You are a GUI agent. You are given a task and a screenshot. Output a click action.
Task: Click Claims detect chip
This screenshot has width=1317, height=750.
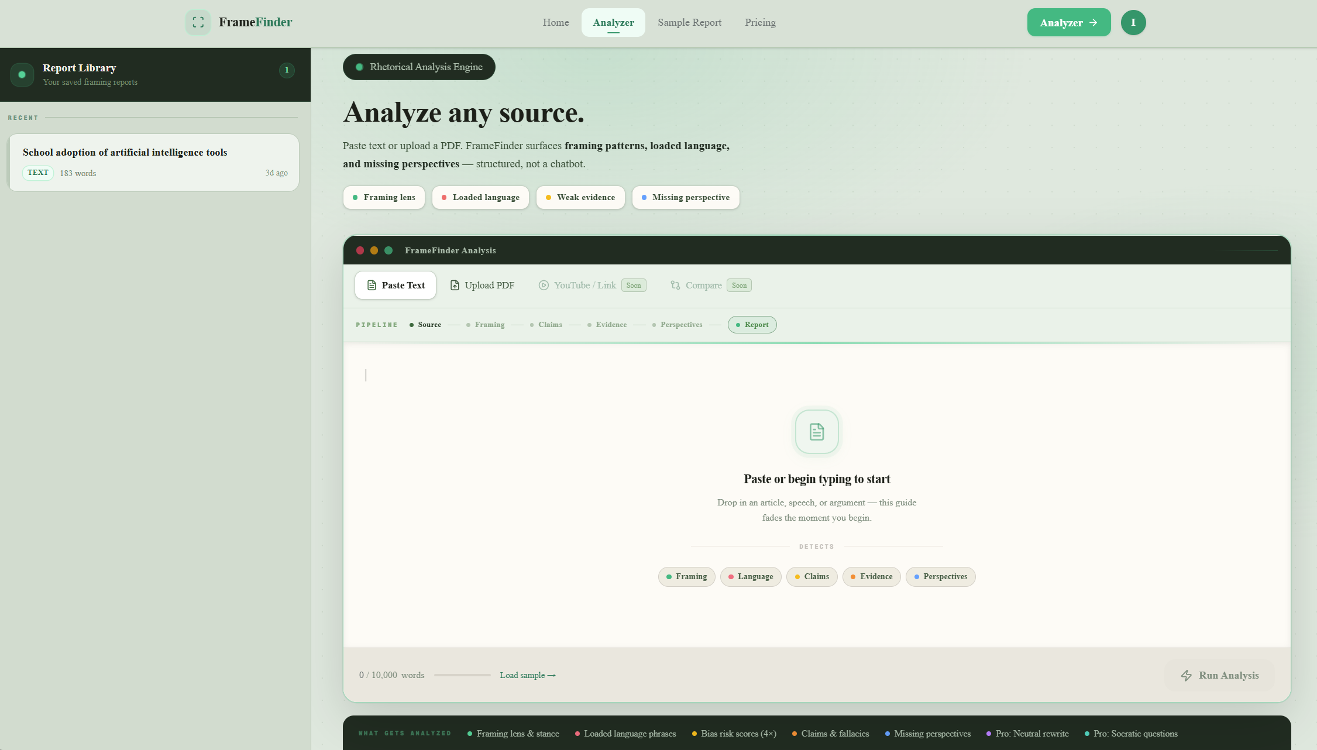pyautogui.click(x=812, y=577)
